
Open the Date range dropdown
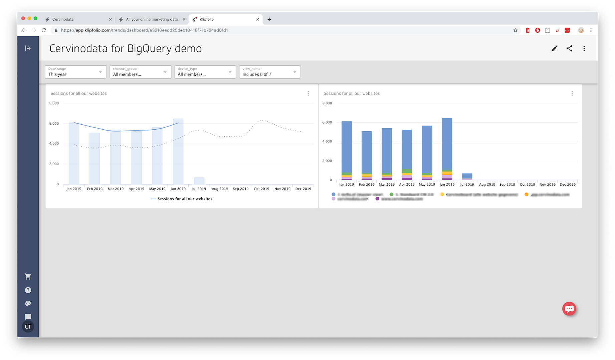pos(76,72)
